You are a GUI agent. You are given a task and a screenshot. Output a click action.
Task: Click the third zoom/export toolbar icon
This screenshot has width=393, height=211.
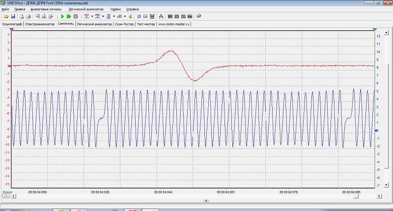click(51, 17)
